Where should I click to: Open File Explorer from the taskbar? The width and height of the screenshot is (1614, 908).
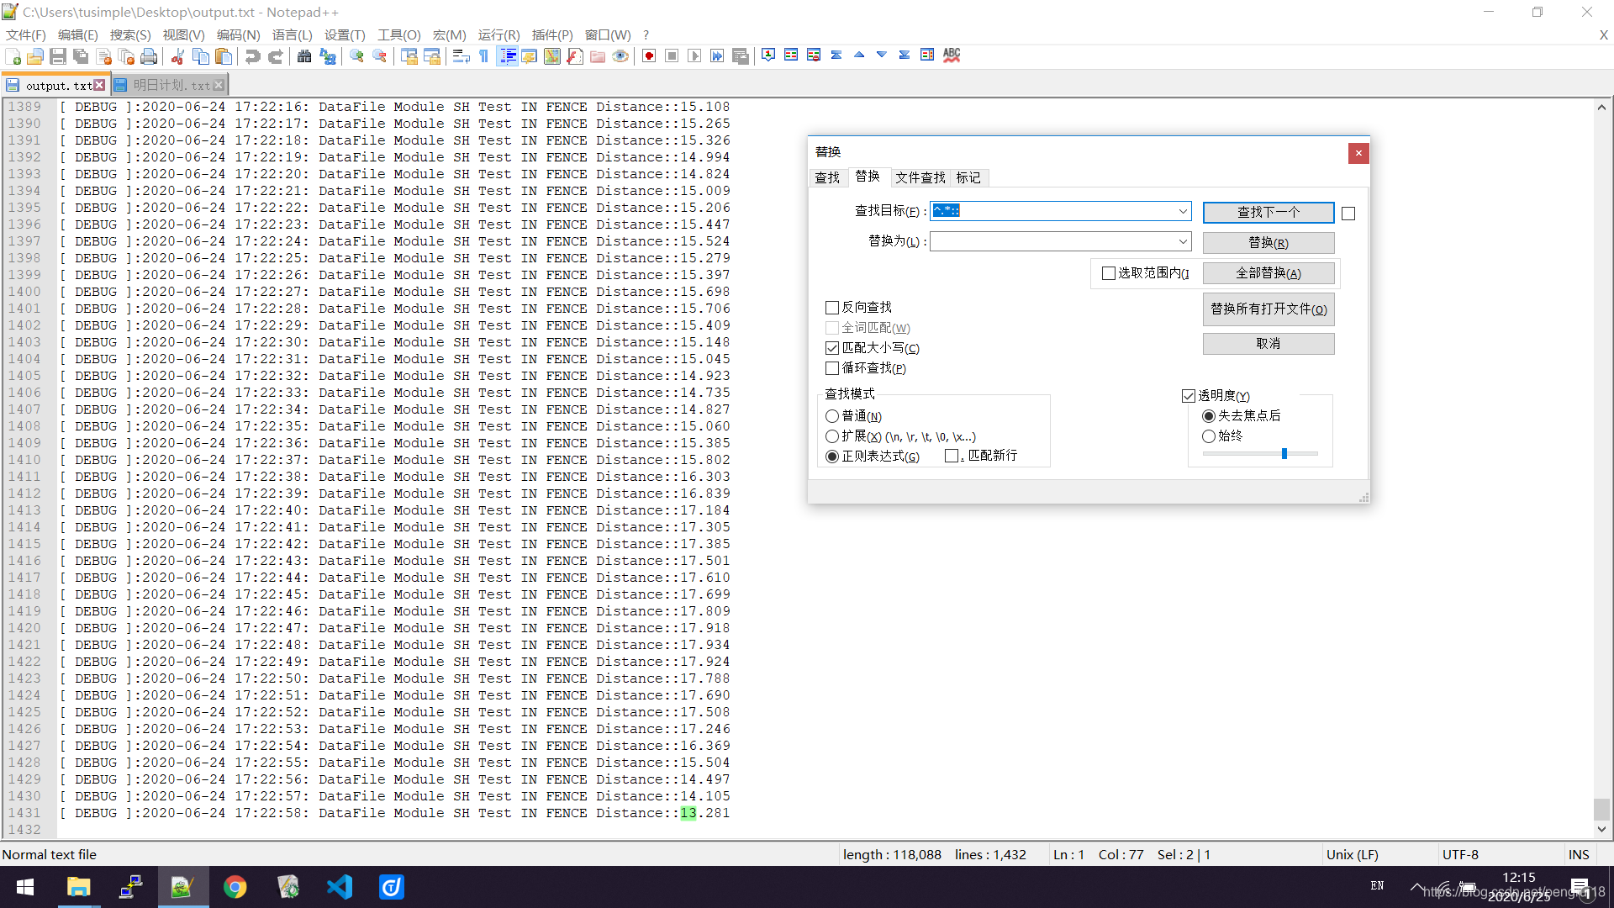coord(79,887)
